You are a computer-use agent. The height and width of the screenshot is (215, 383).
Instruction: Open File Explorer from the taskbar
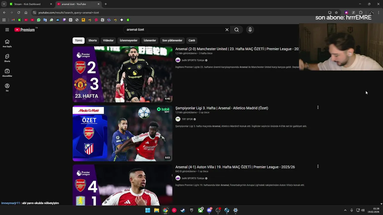coord(156,210)
